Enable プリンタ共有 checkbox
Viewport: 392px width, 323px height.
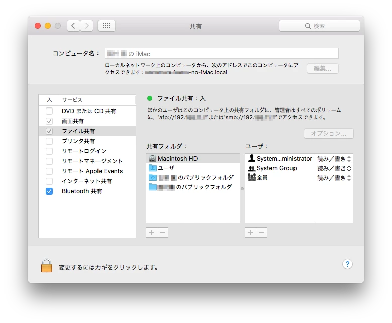tap(49, 141)
